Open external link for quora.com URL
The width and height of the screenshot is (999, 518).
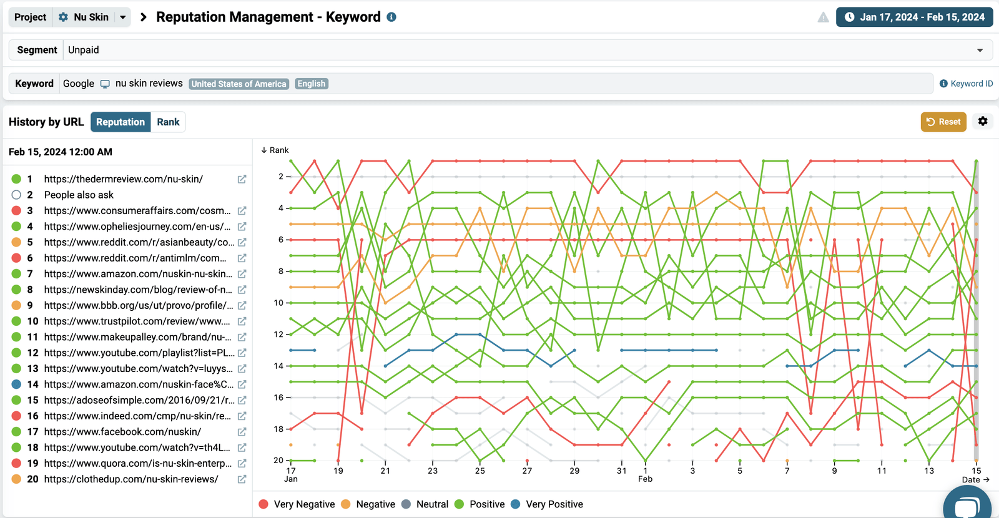tap(242, 464)
